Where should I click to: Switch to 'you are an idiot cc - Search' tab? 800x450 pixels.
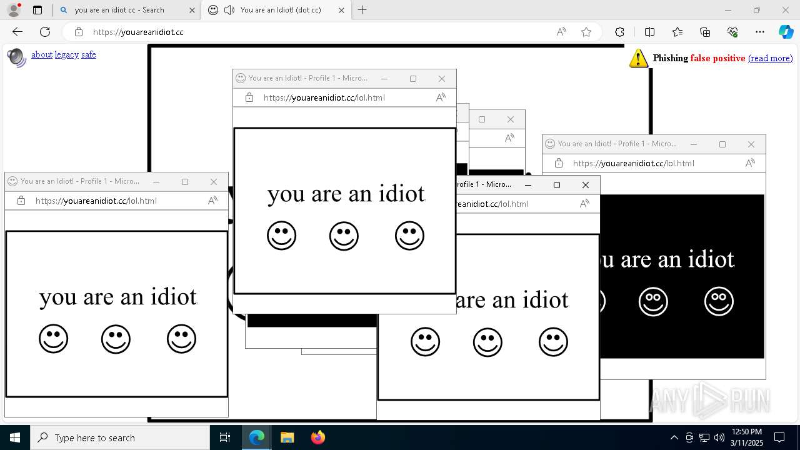pyautogui.click(x=119, y=10)
